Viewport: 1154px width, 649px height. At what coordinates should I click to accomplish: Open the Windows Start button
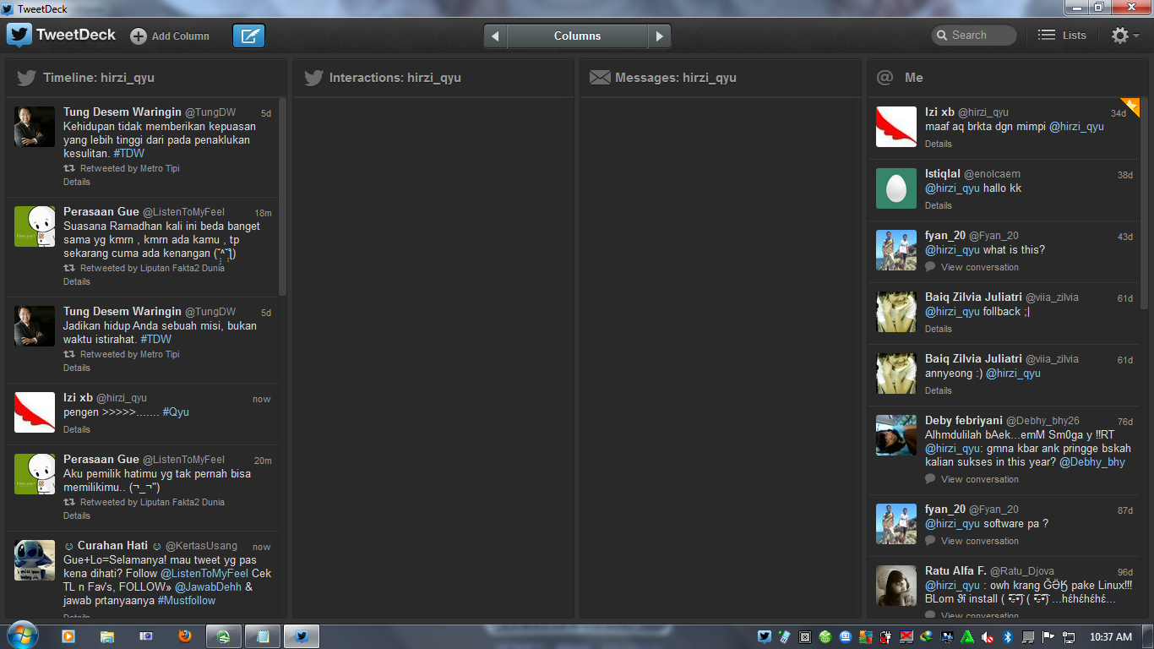pyautogui.click(x=21, y=635)
